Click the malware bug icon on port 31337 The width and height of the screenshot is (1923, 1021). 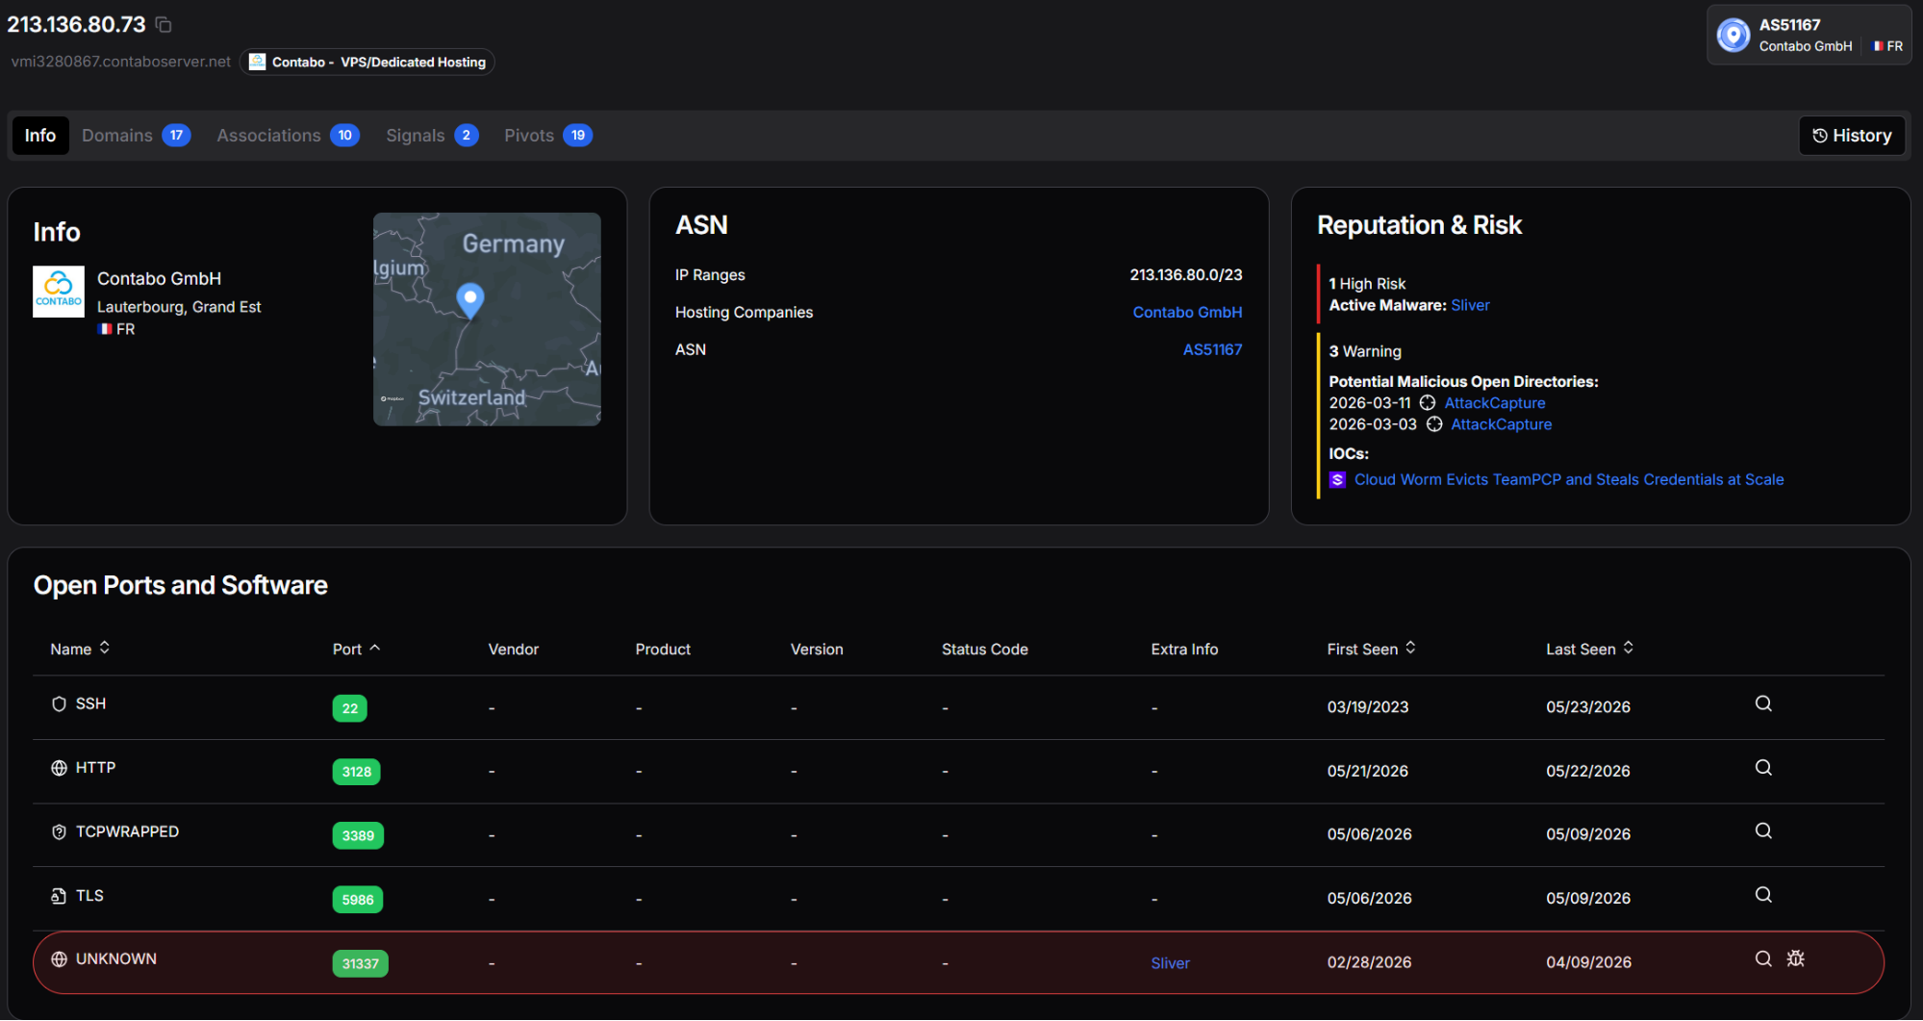[1795, 958]
